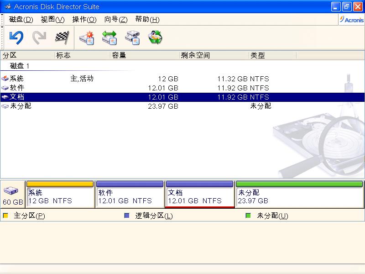
Task: Open the 操作(O) menu
Action: click(84, 19)
